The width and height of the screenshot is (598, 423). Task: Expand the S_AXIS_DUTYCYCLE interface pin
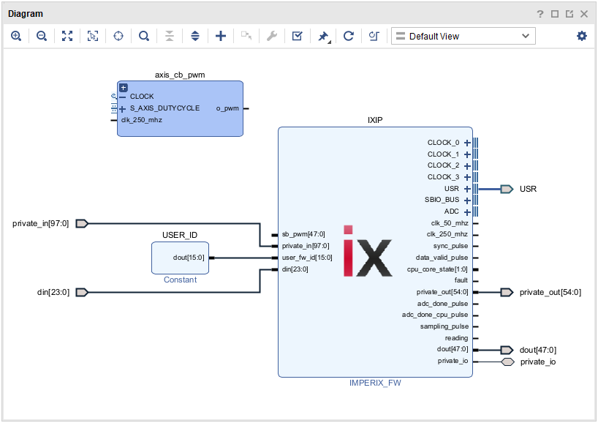(x=122, y=108)
